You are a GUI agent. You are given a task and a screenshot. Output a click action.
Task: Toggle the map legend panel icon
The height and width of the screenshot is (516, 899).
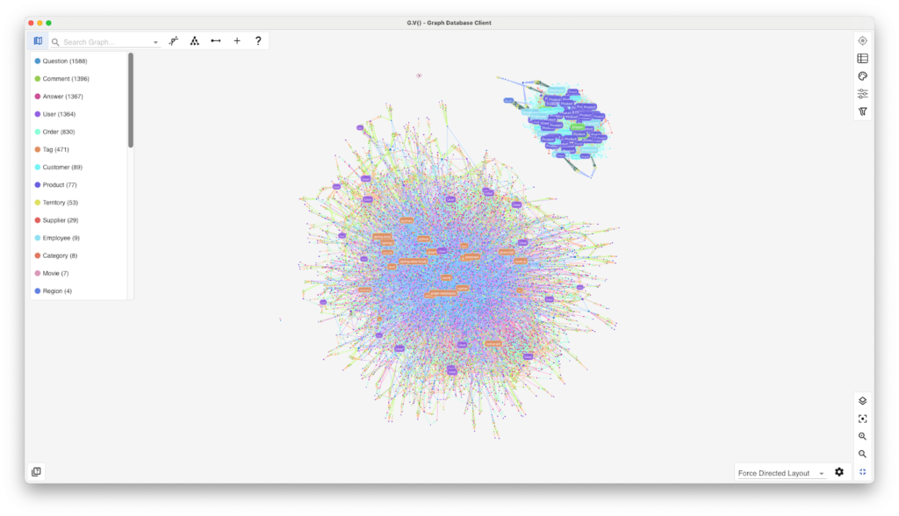point(37,40)
